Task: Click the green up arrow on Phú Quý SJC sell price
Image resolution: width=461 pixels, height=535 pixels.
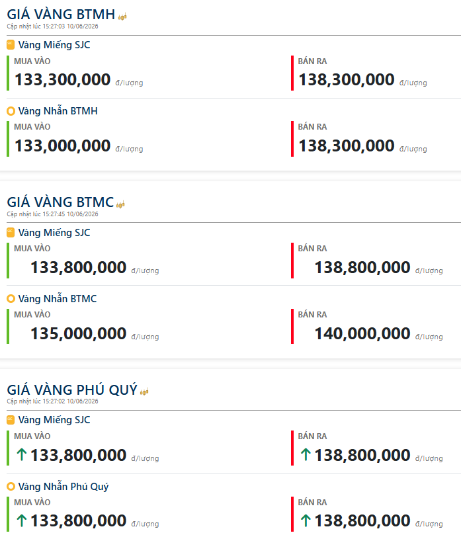Action: click(306, 454)
